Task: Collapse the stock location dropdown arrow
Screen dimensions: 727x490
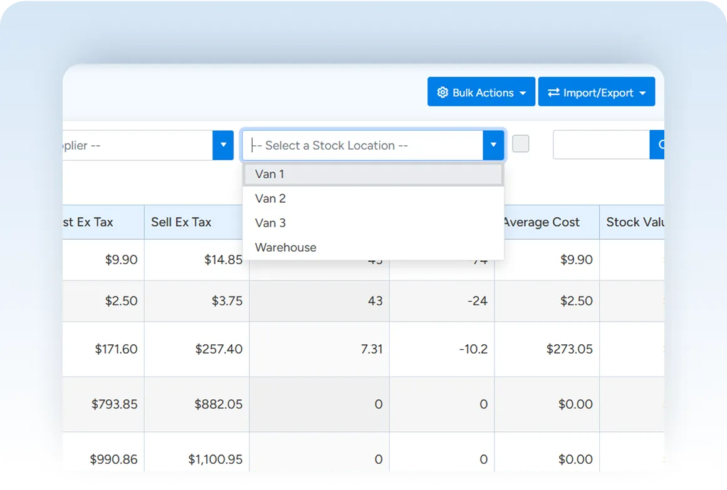Action: click(x=493, y=145)
